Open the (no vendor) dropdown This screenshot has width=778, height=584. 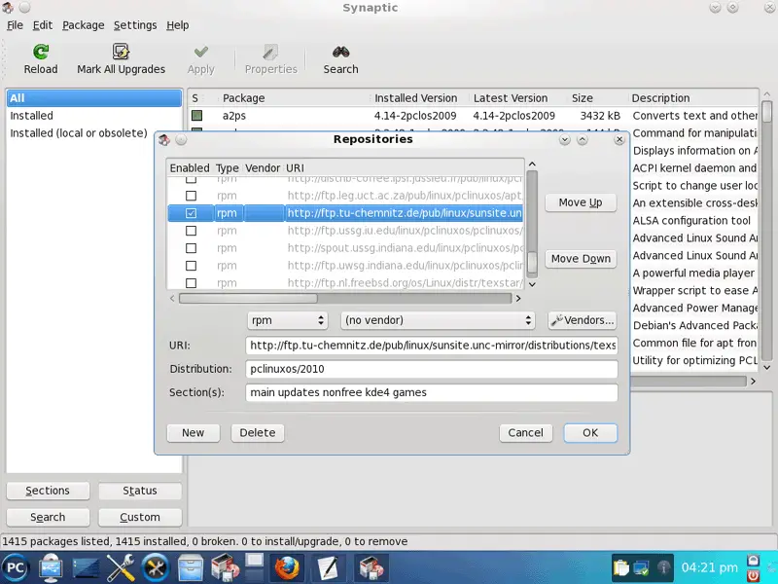pyautogui.click(x=438, y=320)
